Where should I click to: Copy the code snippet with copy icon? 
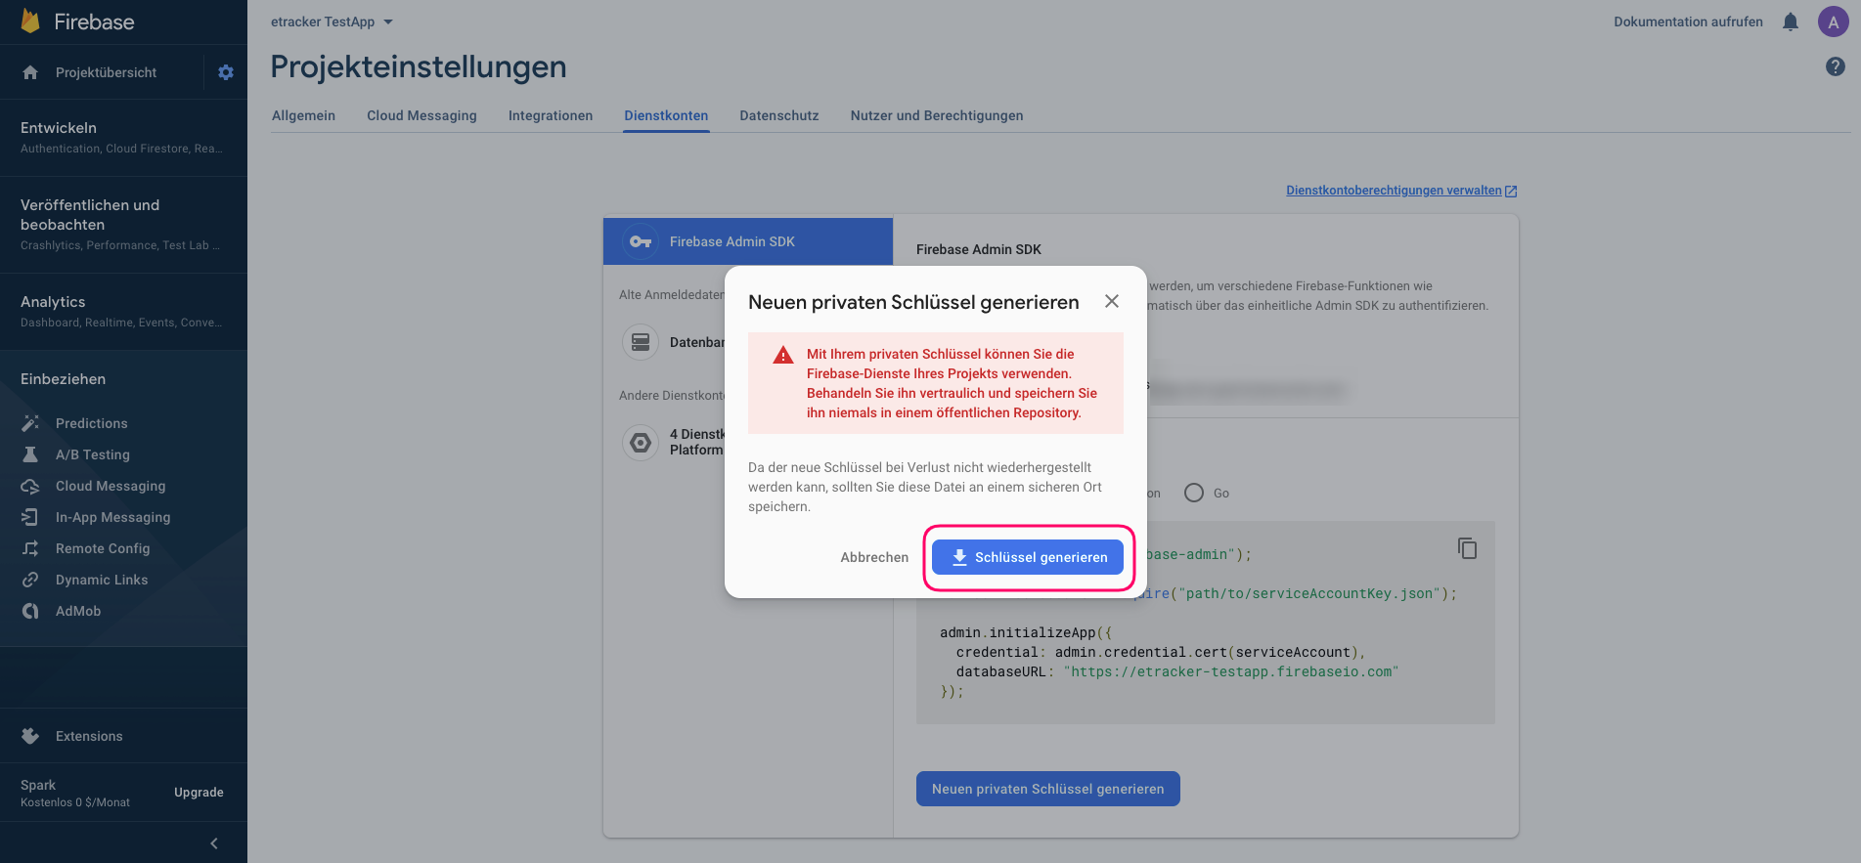1467,548
